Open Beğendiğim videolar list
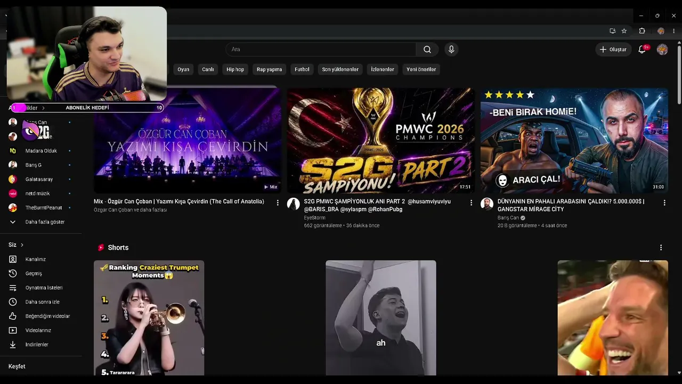The height and width of the screenshot is (384, 682). tap(41, 316)
